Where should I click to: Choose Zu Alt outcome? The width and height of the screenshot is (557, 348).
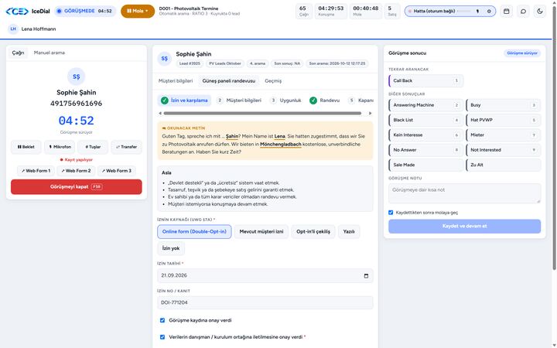pos(503,165)
